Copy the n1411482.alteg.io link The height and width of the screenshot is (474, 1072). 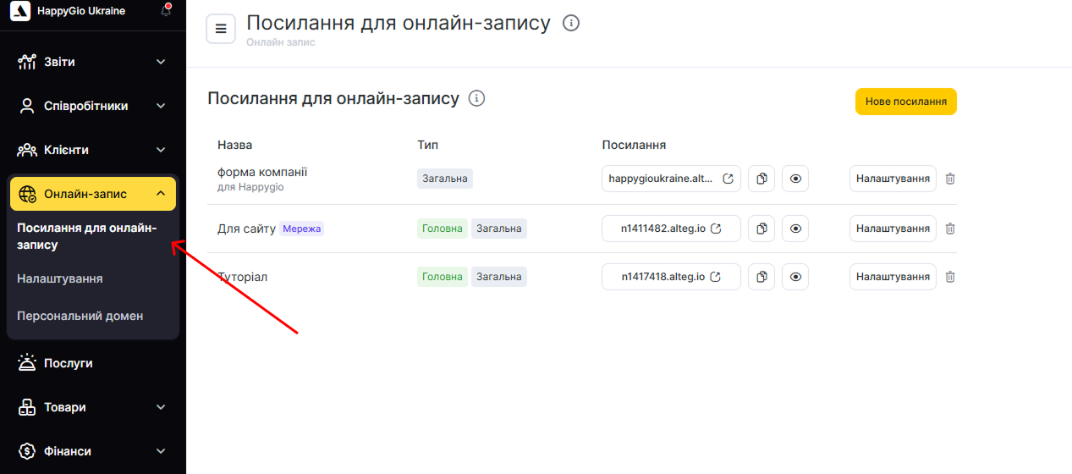click(761, 229)
